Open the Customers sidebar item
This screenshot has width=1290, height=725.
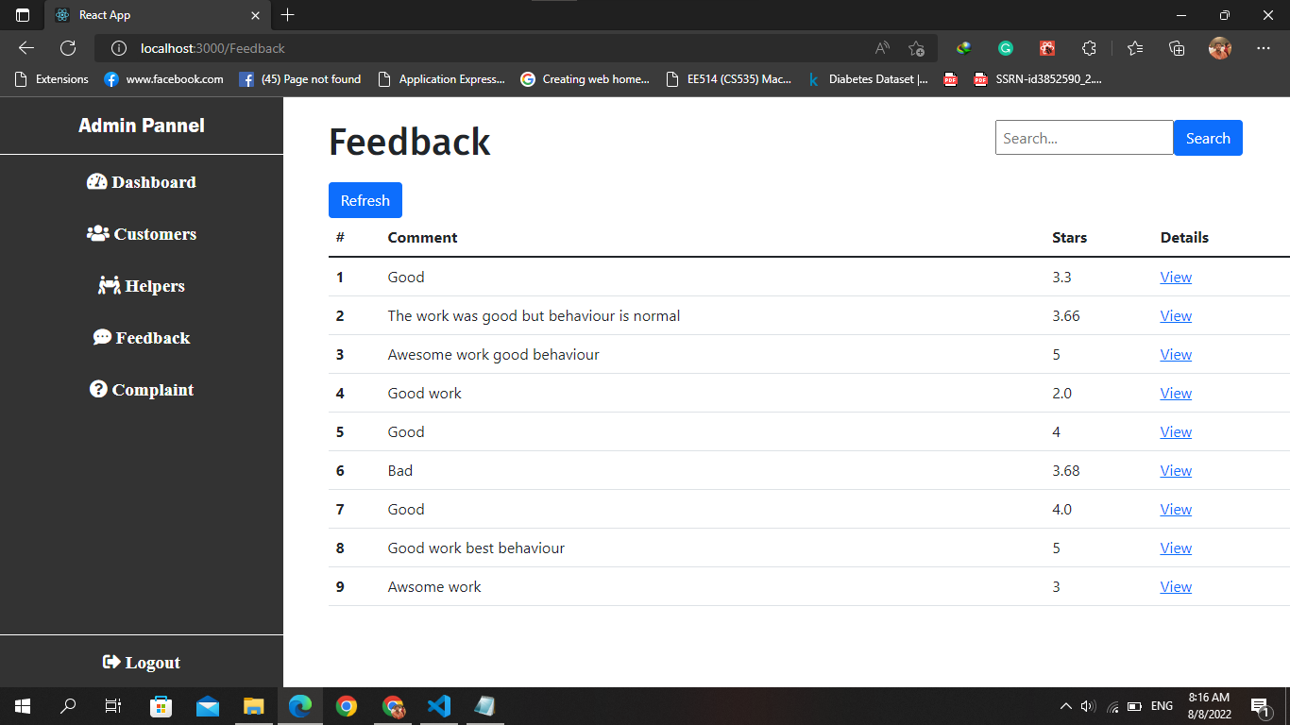(x=142, y=234)
